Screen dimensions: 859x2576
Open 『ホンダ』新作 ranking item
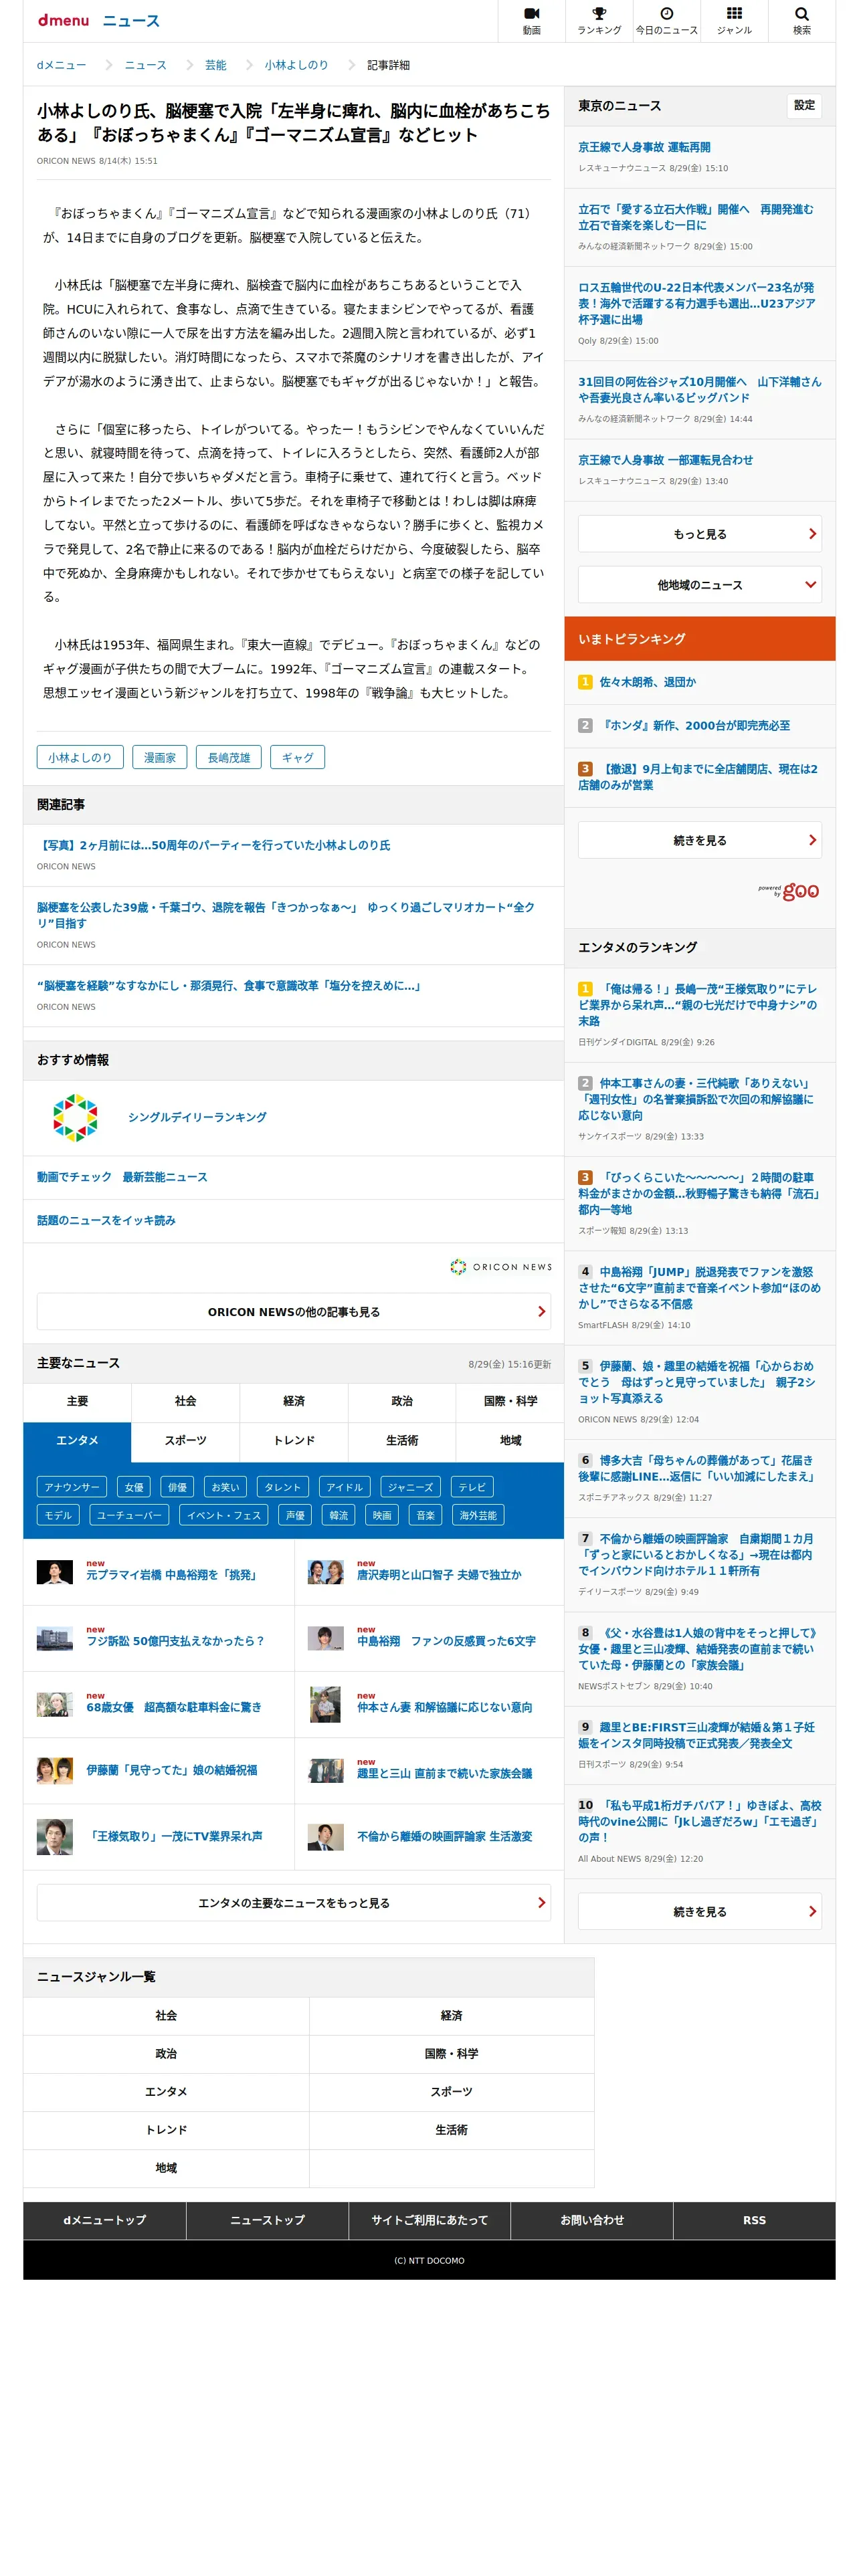pos(694,725)
